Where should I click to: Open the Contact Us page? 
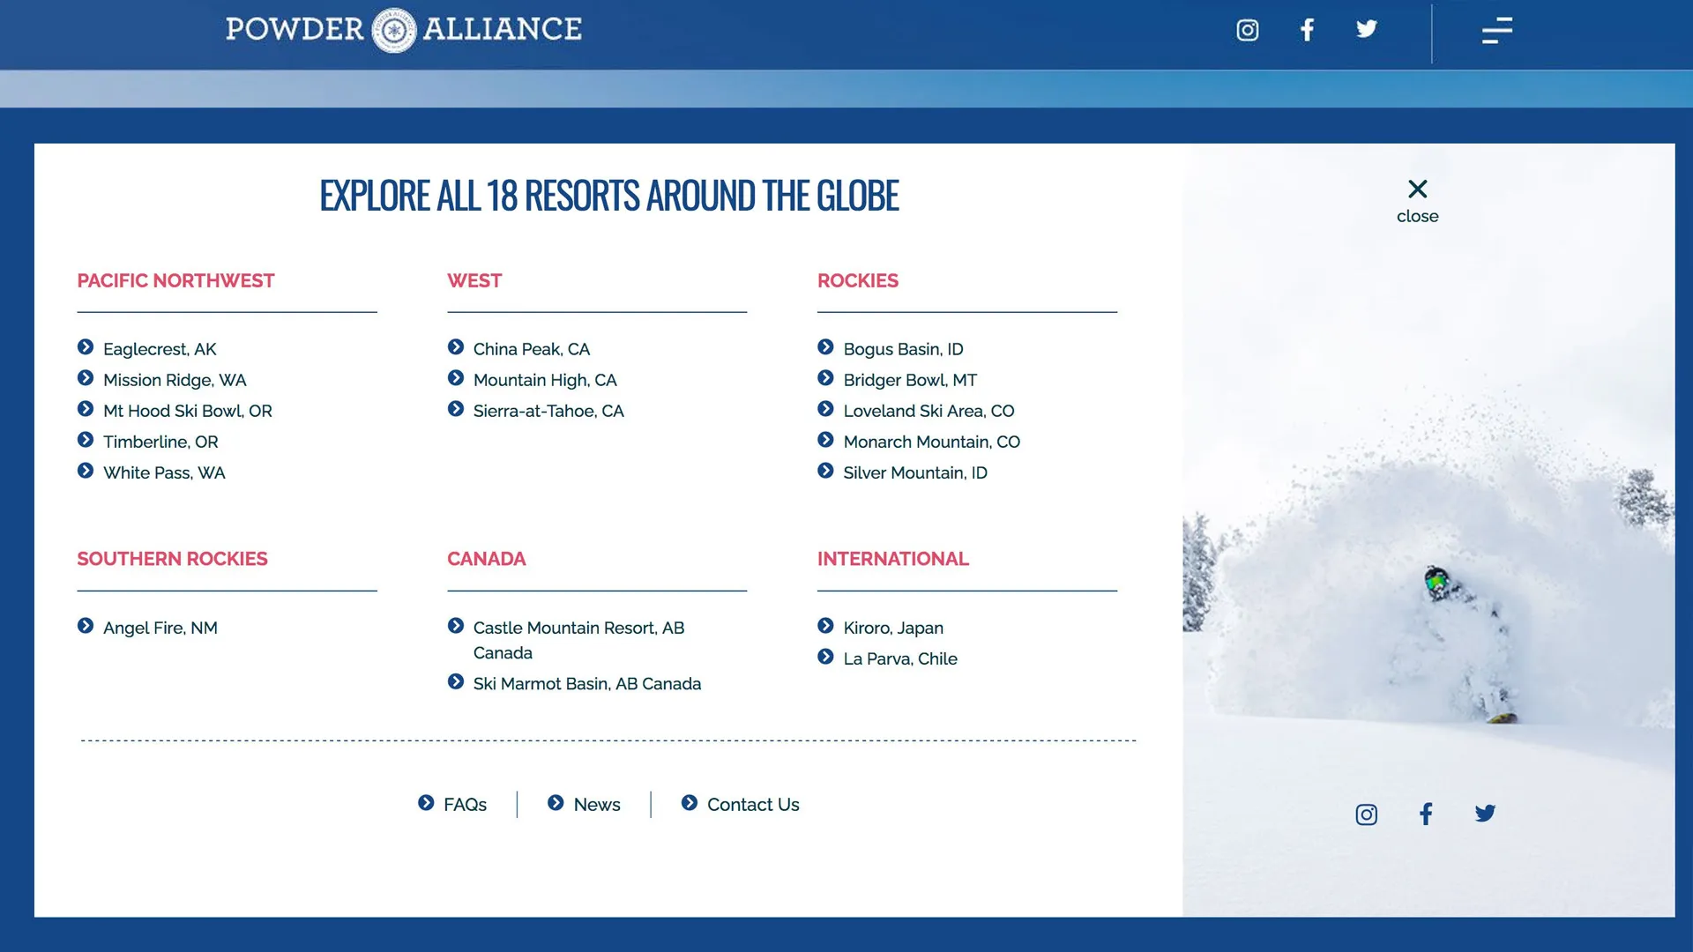click(x=753, y=805)
